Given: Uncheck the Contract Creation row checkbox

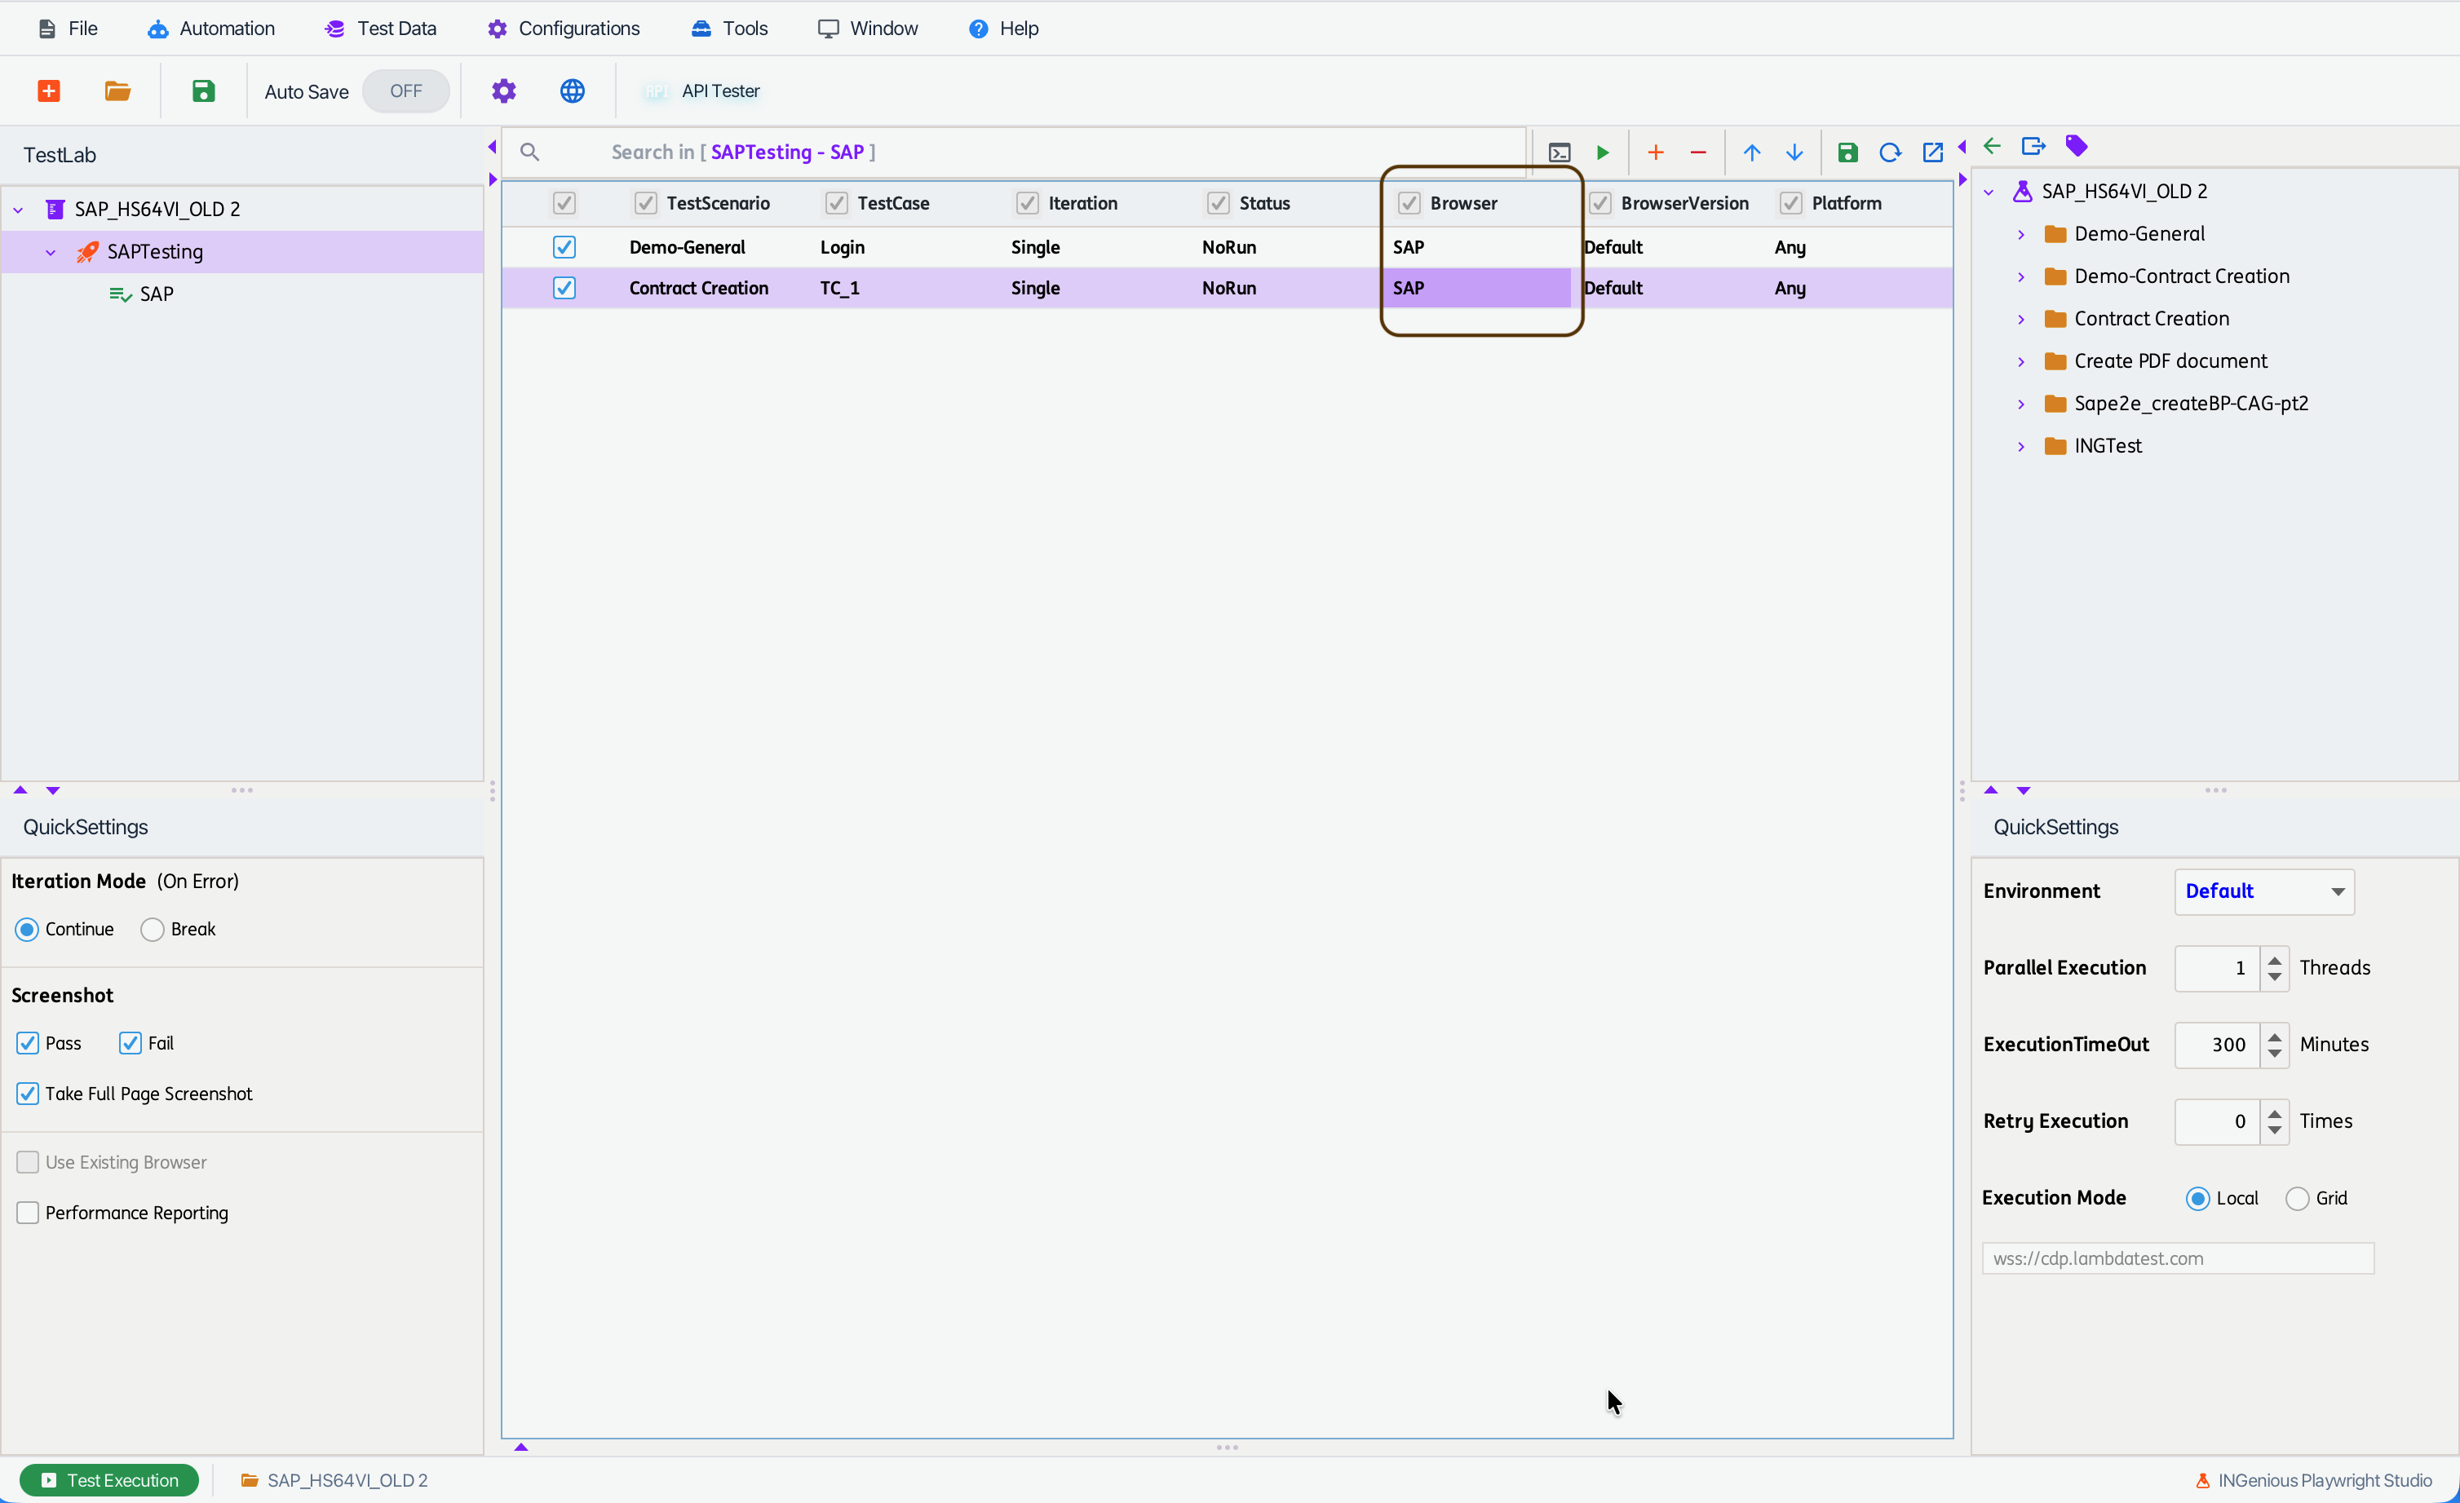Looking at the screenshot, I should [564, 287].
